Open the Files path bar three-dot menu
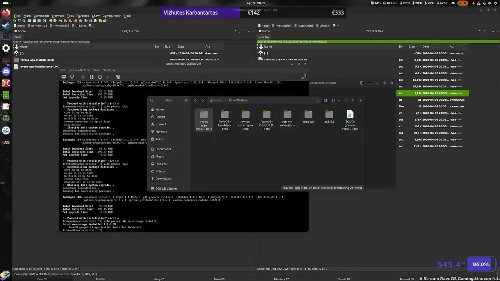Image resolution: width=500 pixels, height=281 pixels. coord(318,100)
